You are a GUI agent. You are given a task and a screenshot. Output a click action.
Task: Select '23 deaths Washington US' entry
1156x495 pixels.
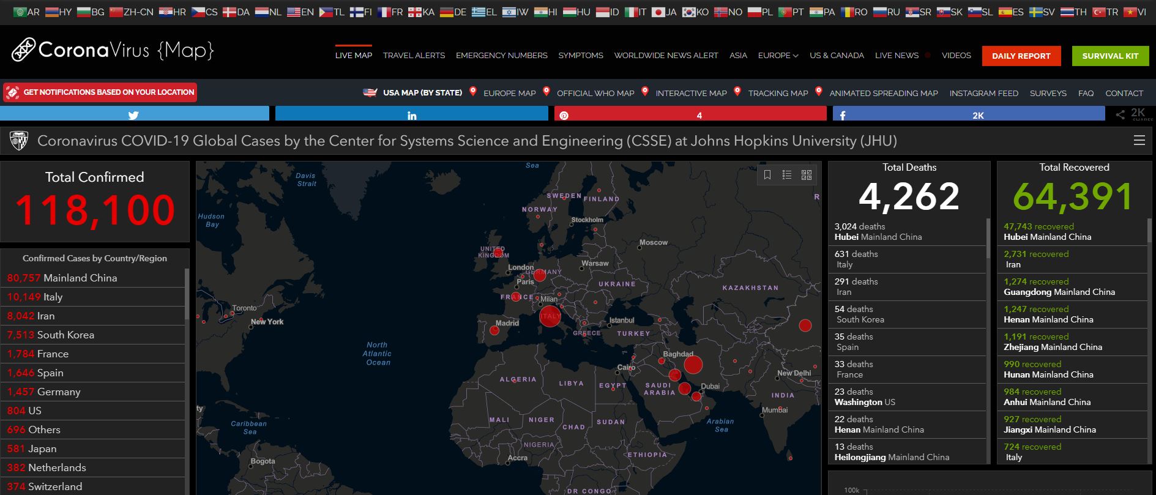(908, 397)
